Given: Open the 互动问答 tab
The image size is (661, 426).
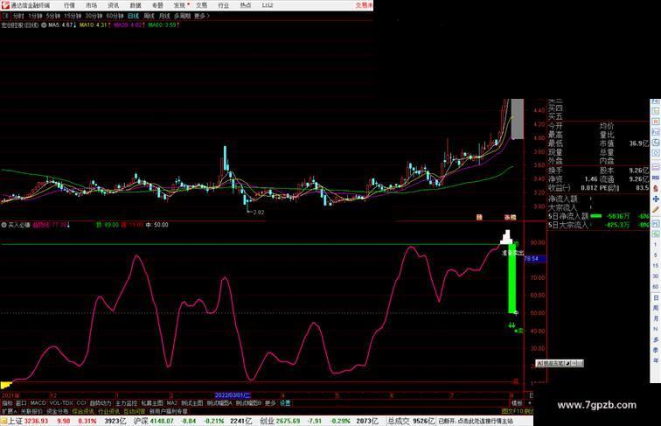Looking at the screenshot, I should coord(134,411).
